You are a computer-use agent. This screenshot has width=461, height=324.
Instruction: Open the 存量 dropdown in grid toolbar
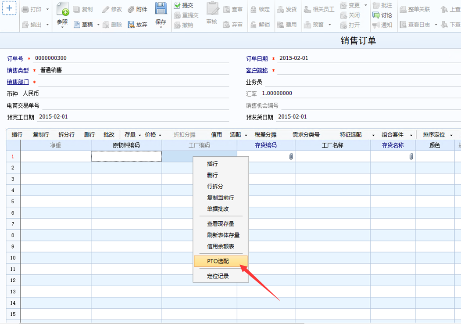coord(139,135)
